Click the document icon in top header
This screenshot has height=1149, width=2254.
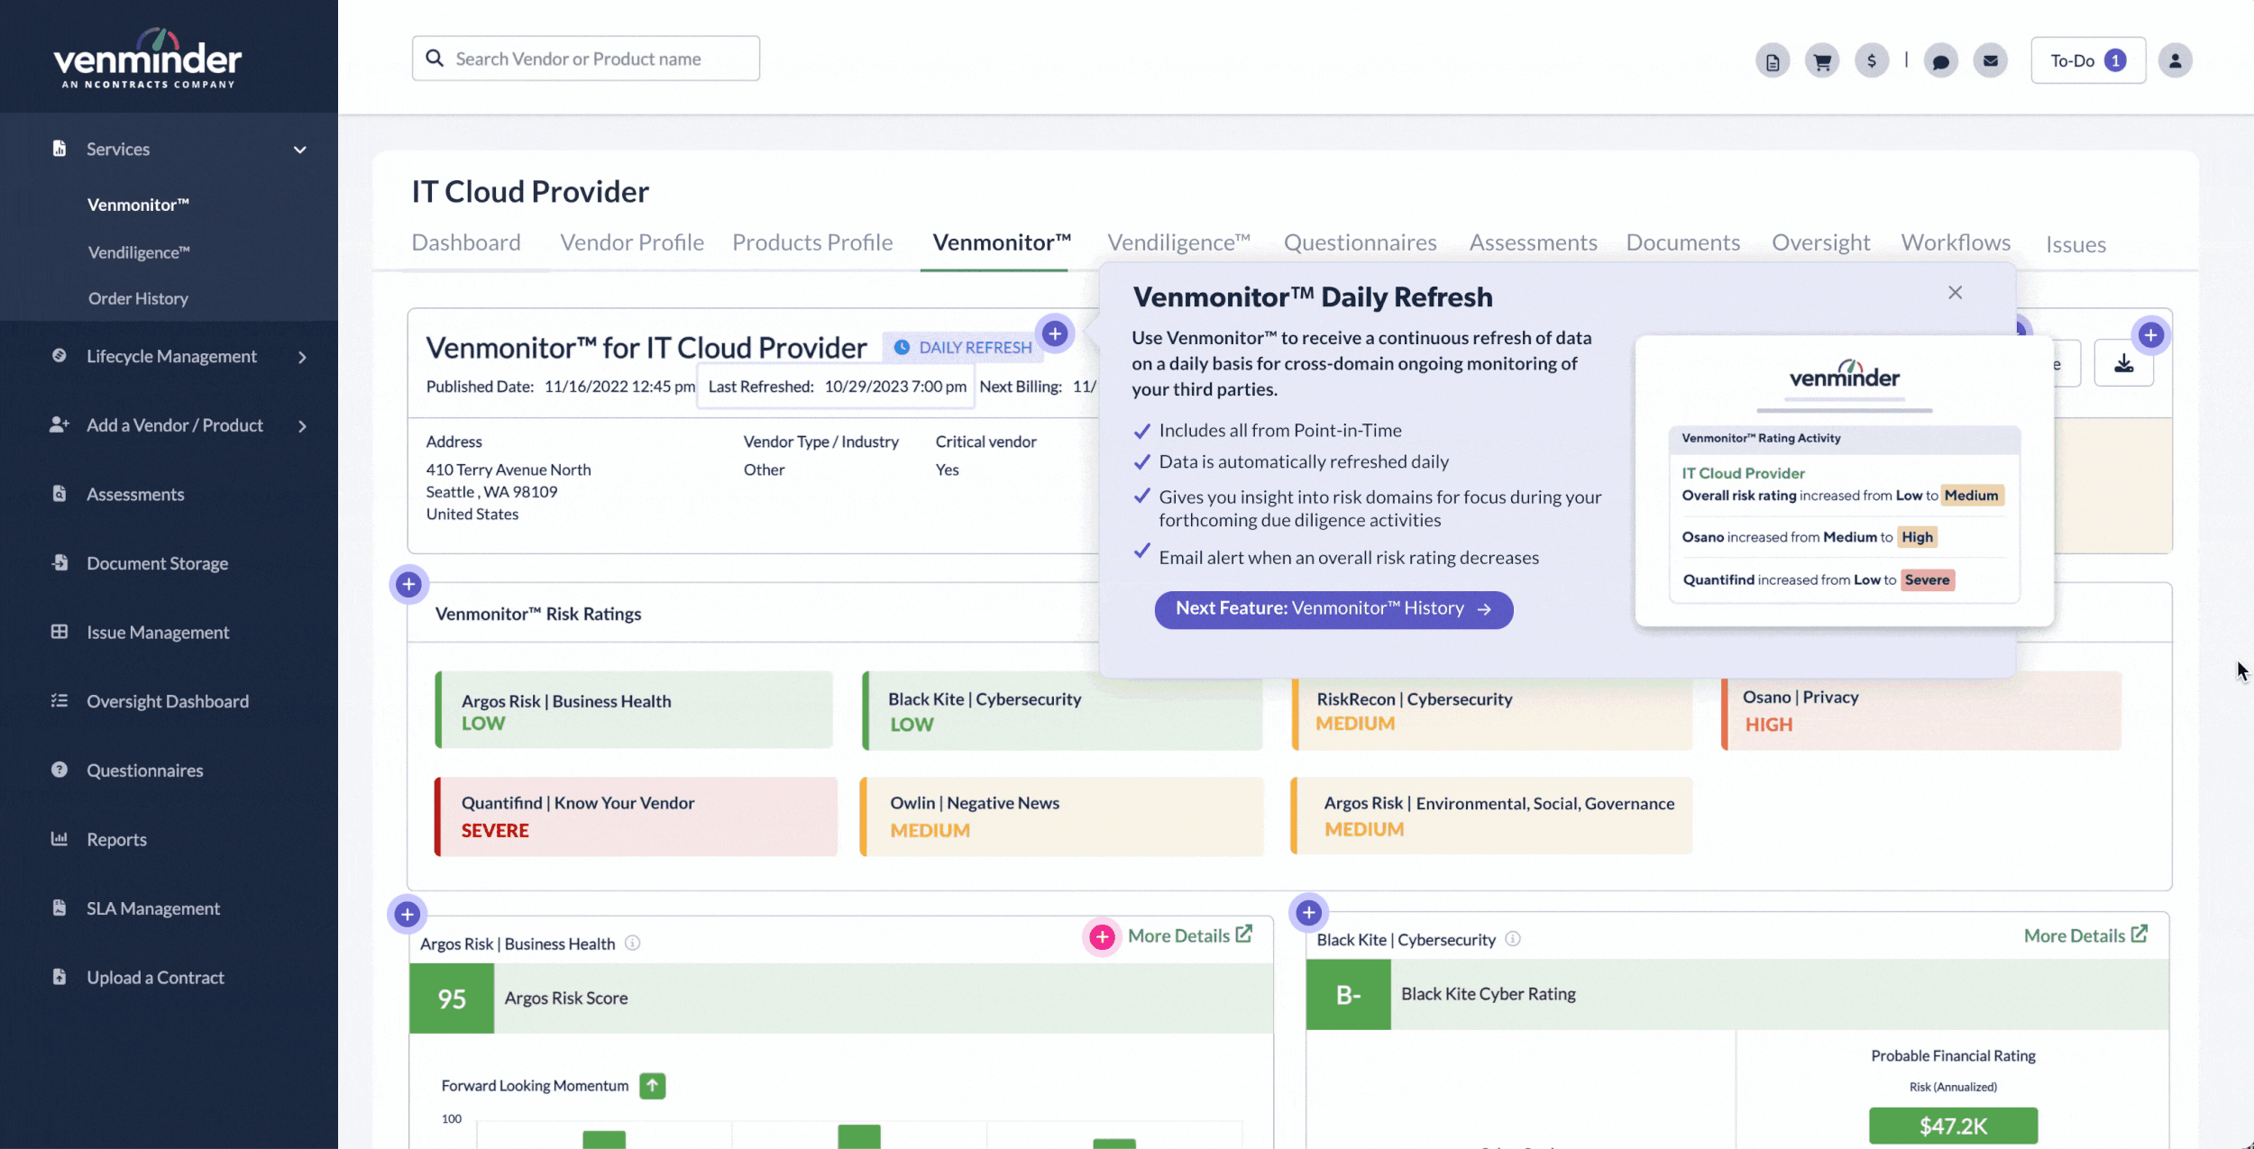click(x=1773, y=61)
